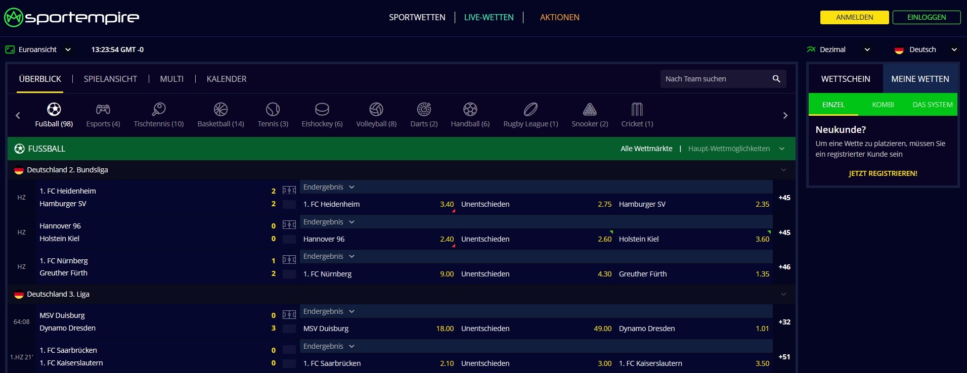Click the yellow ANMELDEN button
Screen dimensions: 967x373
pyautogui.click(x=855, y=17)
